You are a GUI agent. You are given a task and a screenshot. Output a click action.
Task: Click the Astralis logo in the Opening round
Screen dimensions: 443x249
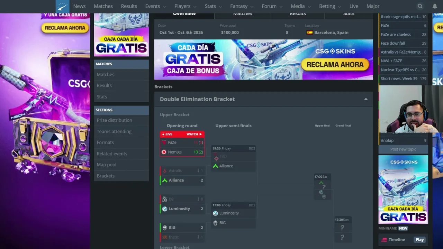coord(165,171)
